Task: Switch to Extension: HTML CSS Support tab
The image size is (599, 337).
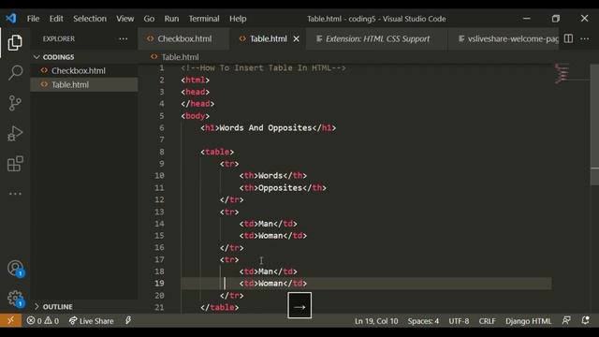Action: point(376,38)
